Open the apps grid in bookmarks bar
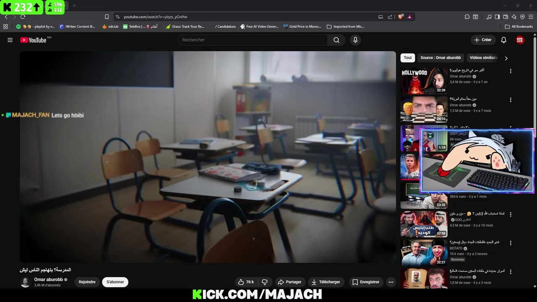Image resolution: width=537 pixels, height=302 pixels. coord(5,26)
